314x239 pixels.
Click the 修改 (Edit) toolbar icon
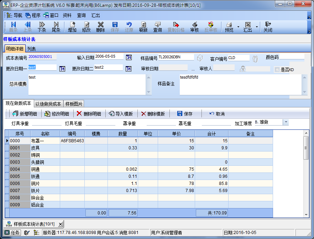coord(86,27)
